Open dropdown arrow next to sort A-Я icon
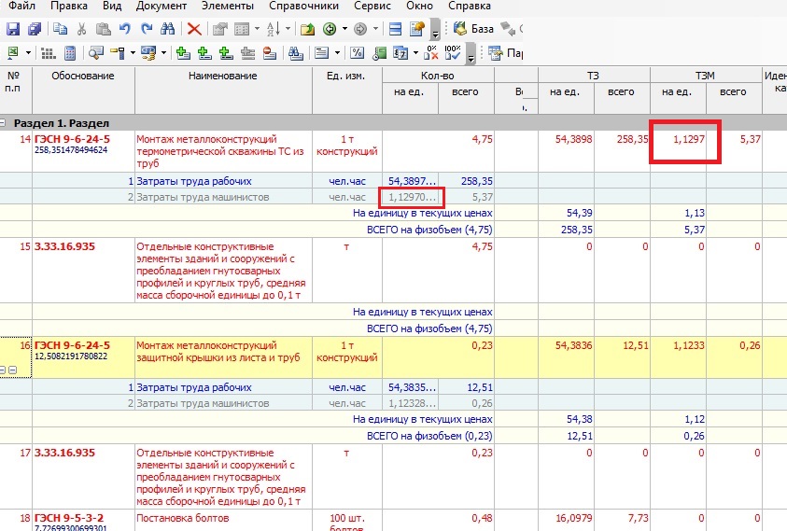The image size is (787, 531). (x=288, y=29)
